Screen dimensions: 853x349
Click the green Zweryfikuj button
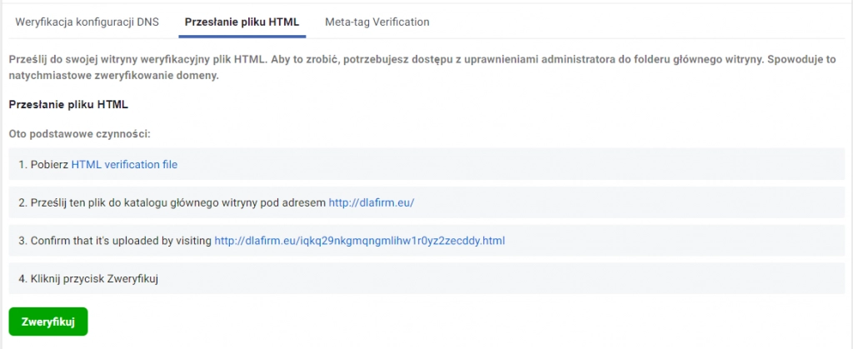point(47,322)
